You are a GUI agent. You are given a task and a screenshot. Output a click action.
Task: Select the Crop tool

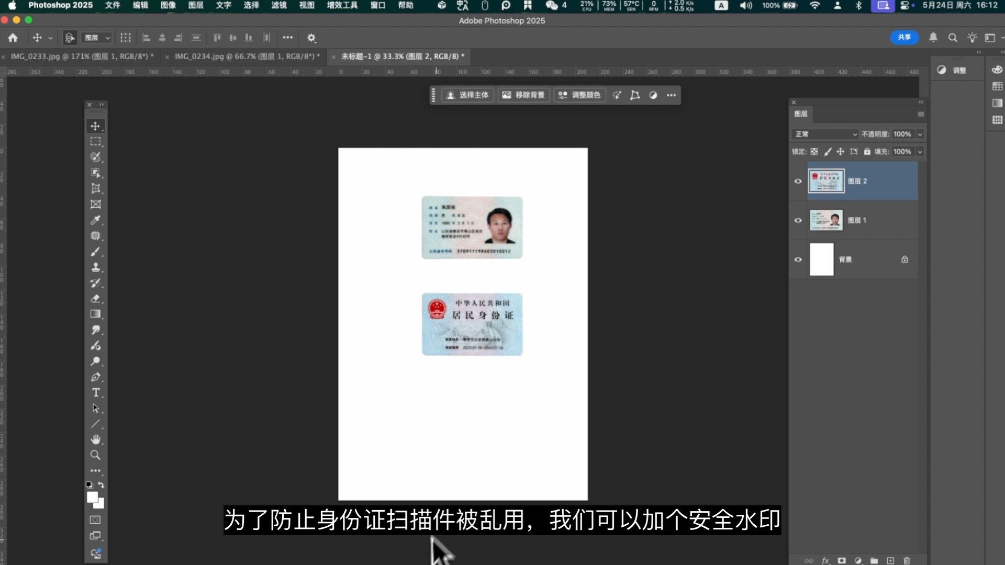tap(96, 189)
